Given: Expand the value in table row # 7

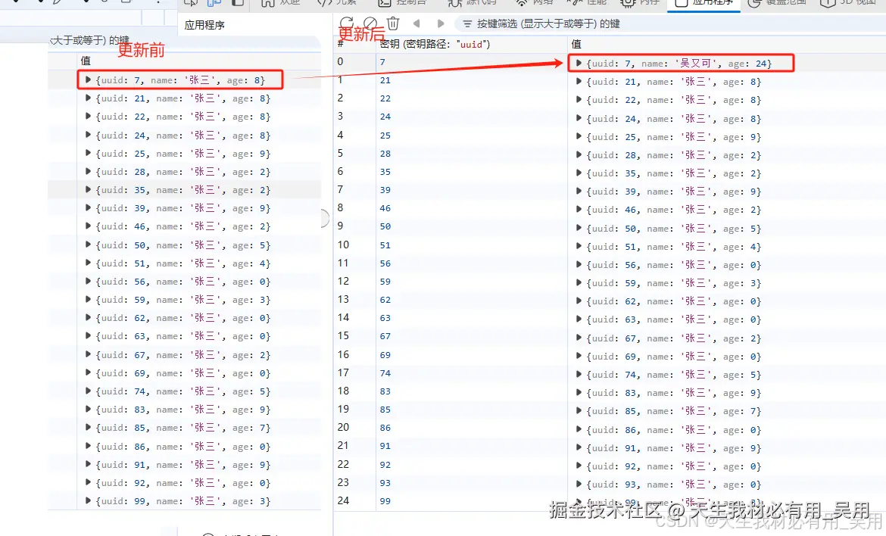Looking at the screenshot, I should coord(579,192).
